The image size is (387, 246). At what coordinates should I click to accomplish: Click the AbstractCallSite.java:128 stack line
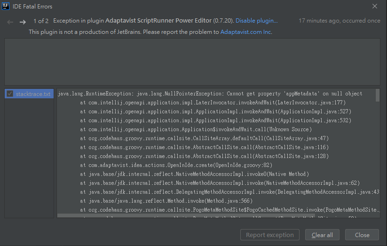(205, 156)
